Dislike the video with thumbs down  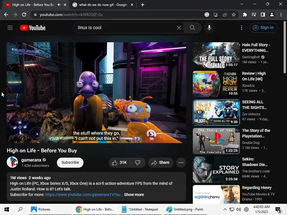pos(138,163)
